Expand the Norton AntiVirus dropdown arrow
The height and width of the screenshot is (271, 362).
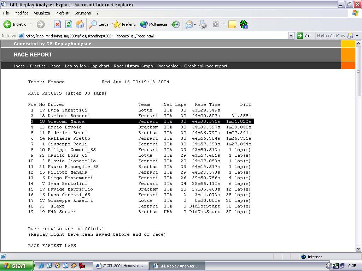[x=357, y=36]
